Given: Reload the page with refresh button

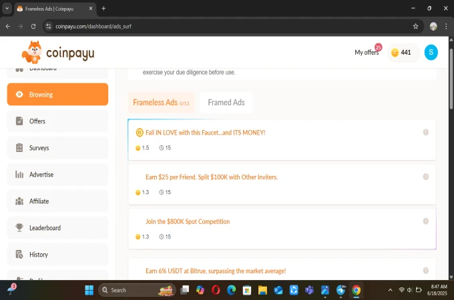Looking at the screenshot, I should [33, 26].
